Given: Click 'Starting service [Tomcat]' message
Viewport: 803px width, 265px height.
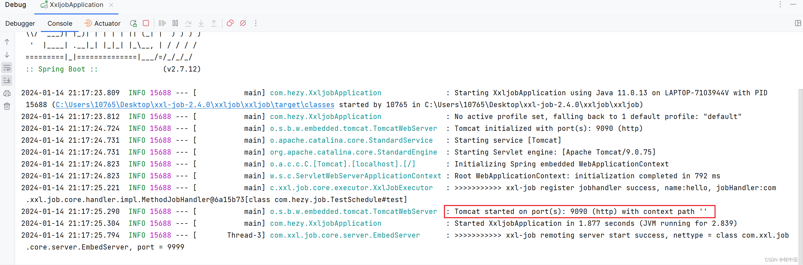Looking at the screenshot, I should pyautogui.click(x=508, y=140).
